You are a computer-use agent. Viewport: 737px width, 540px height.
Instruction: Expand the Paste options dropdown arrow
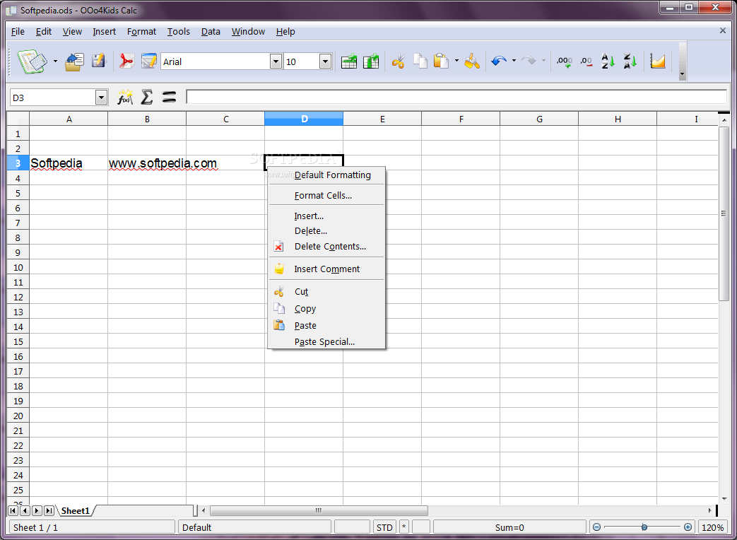456,61
